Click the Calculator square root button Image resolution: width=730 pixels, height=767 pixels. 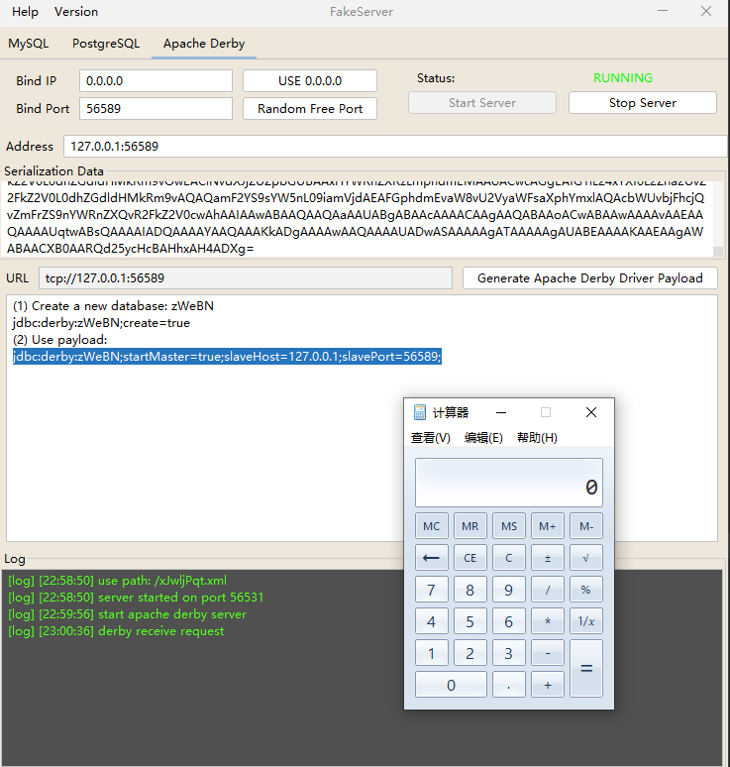tap(586, 558)
